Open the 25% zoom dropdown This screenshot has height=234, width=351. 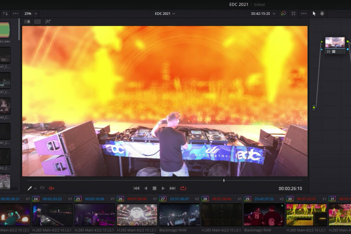coord(31,14)
